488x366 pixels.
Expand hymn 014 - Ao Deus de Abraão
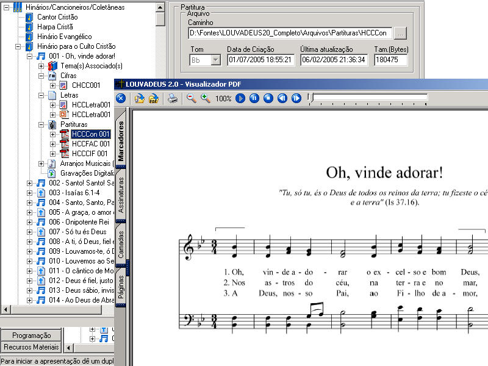29,300
